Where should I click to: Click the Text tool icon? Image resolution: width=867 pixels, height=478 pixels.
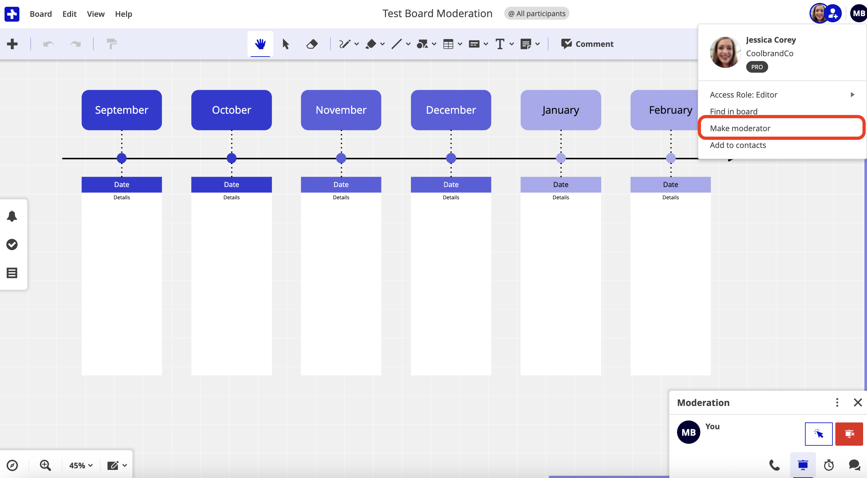[500, 44]
